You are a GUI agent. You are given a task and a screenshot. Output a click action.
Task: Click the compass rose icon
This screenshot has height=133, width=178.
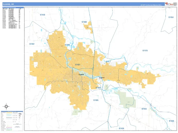(6, 106)
